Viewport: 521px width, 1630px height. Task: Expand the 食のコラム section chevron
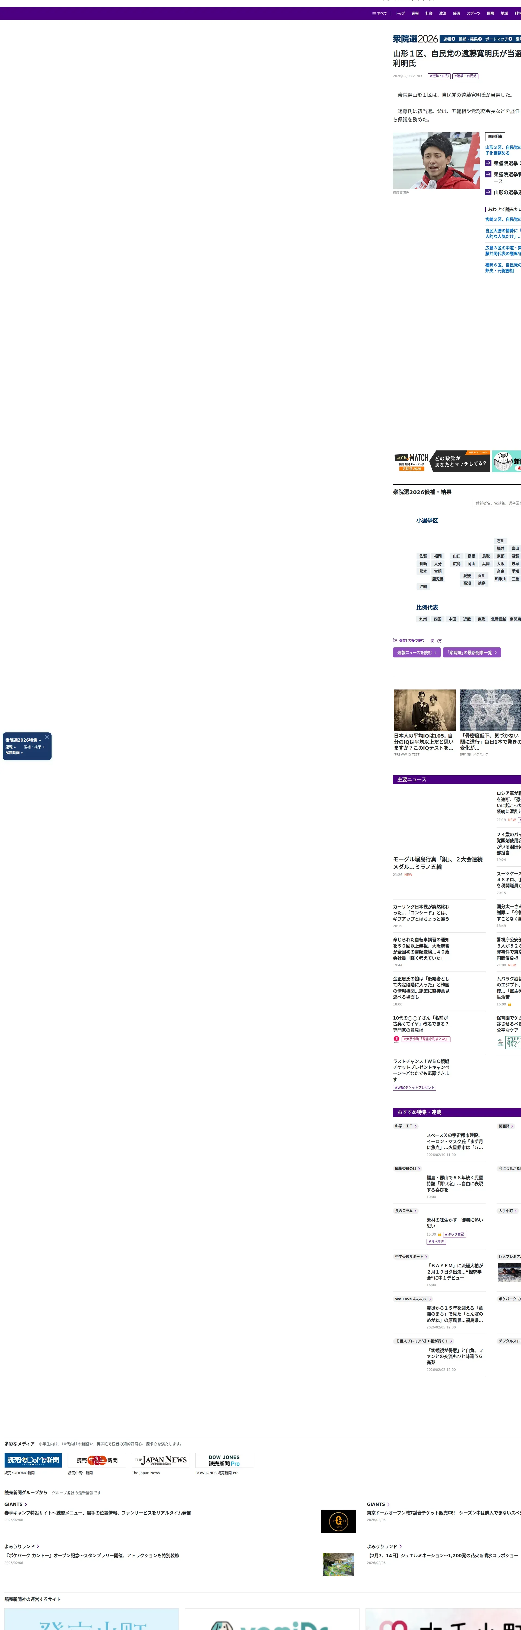pyautogui.click(x=415, y=1211)
